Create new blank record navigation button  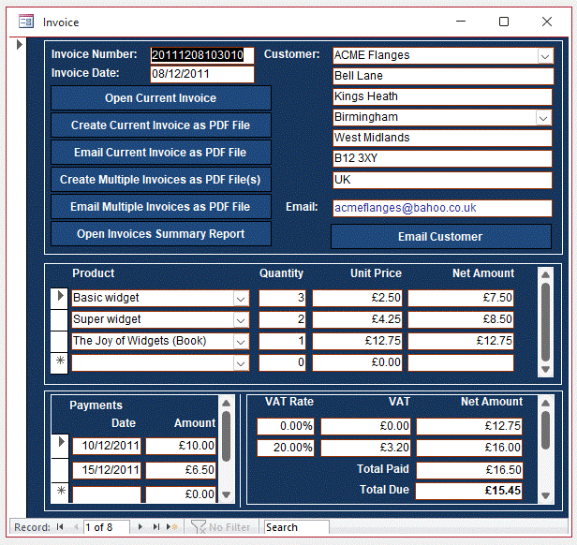tap(172, 527)
